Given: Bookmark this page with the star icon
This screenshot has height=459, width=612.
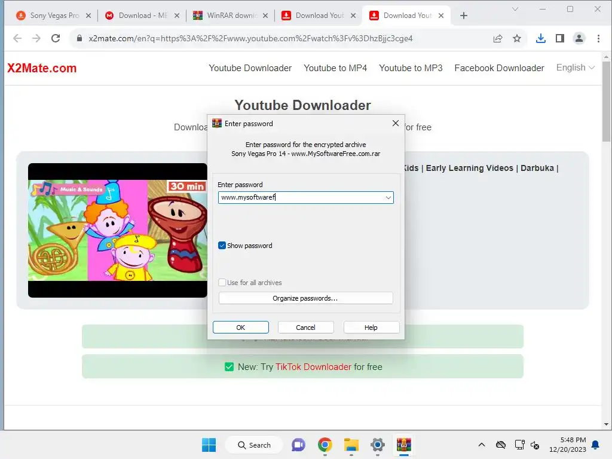Looking at the screenshot, I should (517, 38).
